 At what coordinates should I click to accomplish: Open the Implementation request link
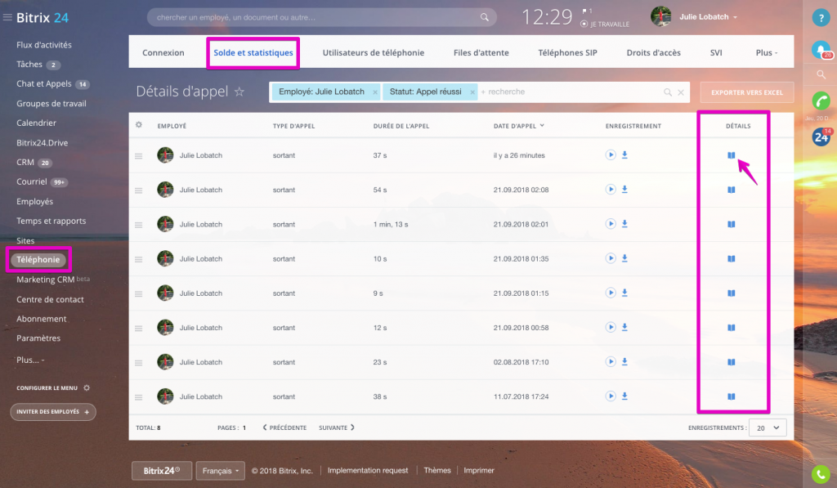(x=368, y=470)
